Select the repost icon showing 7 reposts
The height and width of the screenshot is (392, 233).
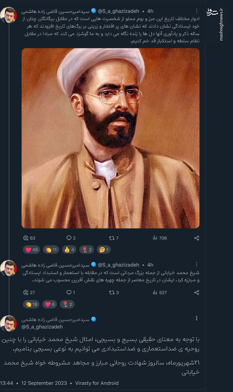(111, 238)
